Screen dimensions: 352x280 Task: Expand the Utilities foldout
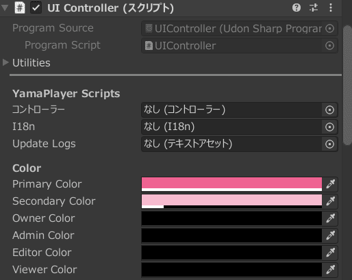[x=5, y=62]
